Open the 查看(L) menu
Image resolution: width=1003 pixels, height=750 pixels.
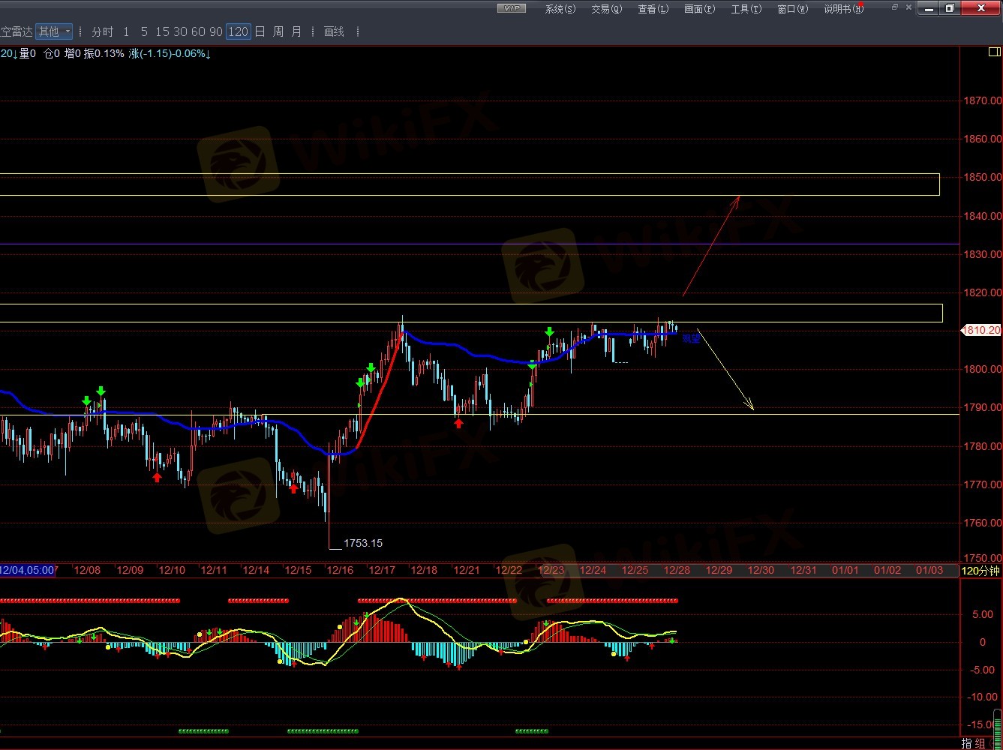pos(653,9)
